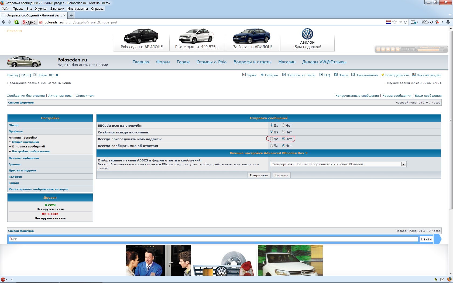Select 'Нет' for BBCode always enabled
The image size is (453, 283).
tap(283, 125)
